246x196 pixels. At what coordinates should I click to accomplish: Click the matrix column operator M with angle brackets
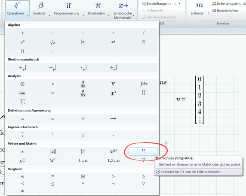coord(113,151)
